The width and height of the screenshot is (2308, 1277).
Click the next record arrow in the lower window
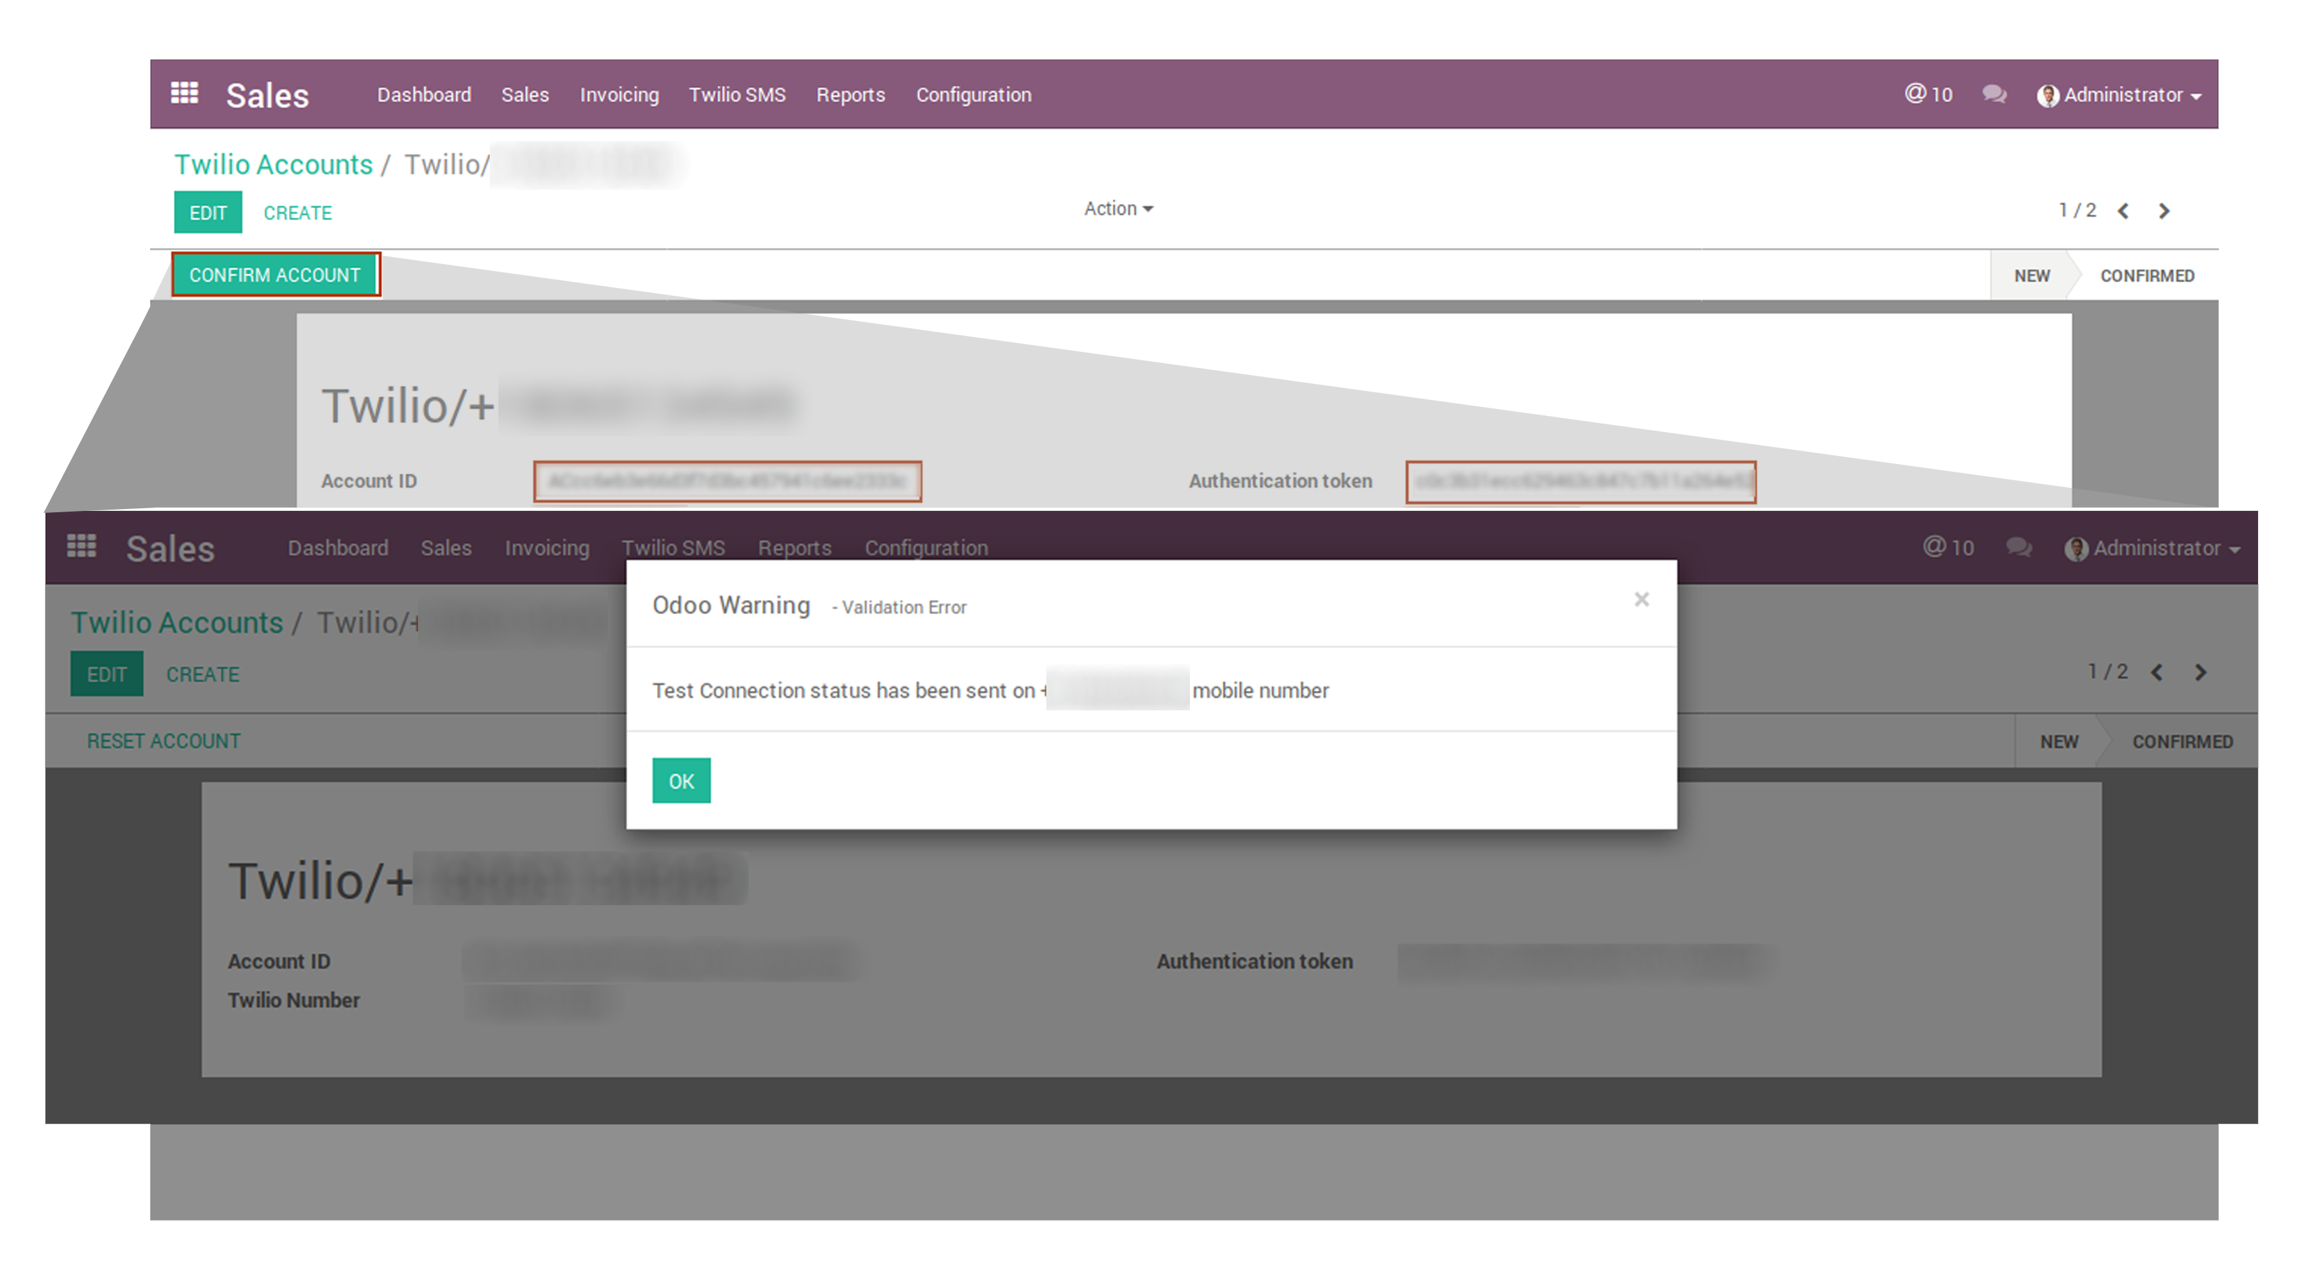coord(2200,673)
